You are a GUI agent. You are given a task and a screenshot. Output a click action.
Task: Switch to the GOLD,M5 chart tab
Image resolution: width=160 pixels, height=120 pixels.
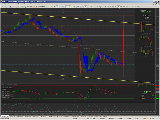pos(91,116)
